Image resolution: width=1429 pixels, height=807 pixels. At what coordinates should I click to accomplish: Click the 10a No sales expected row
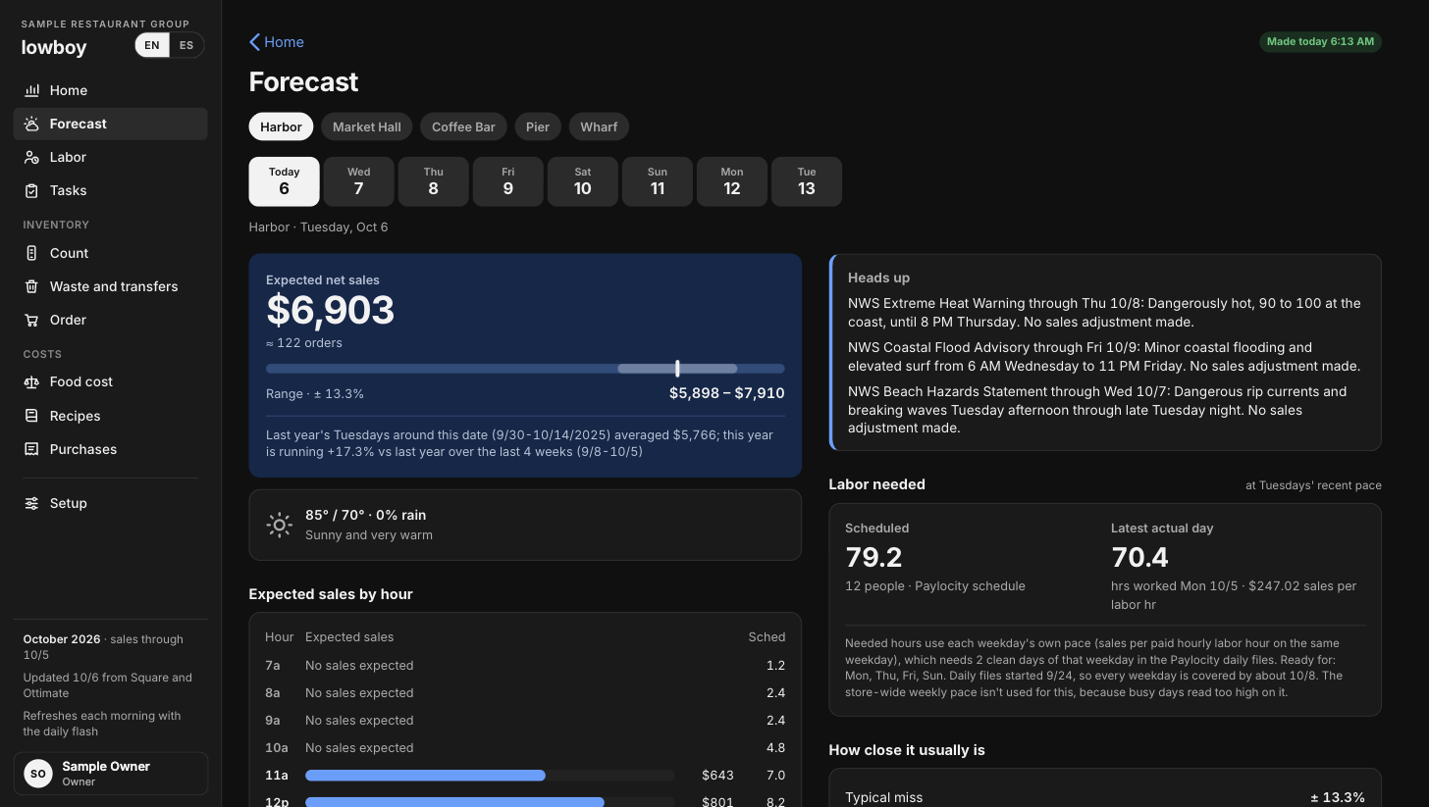525,748
